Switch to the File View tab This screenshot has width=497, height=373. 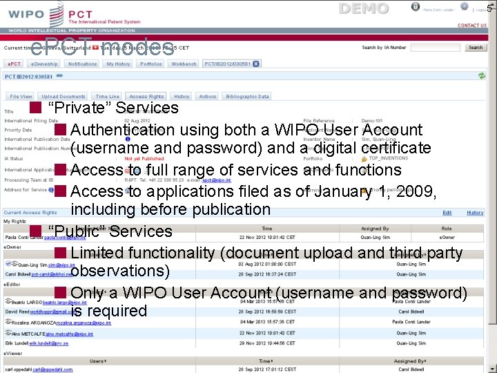tap(21, 97)
